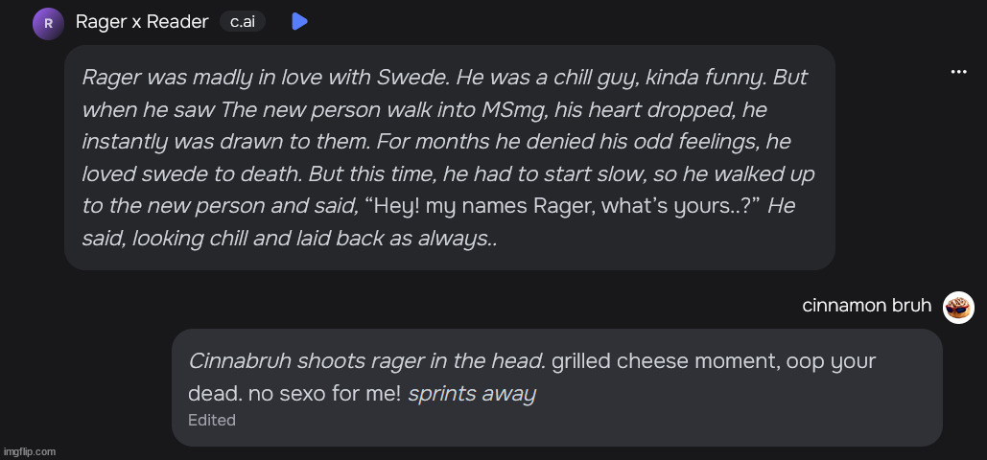Click the cinnamon bruh profile picture
Viewport: 987px width, 460px height.
pos(958,307)
